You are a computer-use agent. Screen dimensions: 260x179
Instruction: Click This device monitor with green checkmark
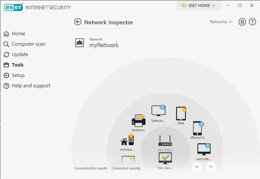165,158
